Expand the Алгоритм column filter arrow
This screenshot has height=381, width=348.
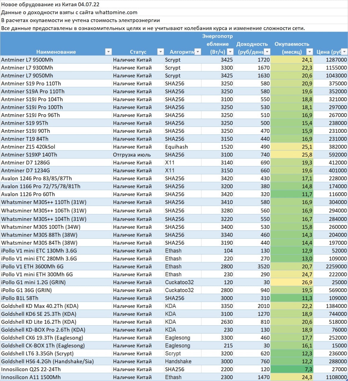pos(198,52)
